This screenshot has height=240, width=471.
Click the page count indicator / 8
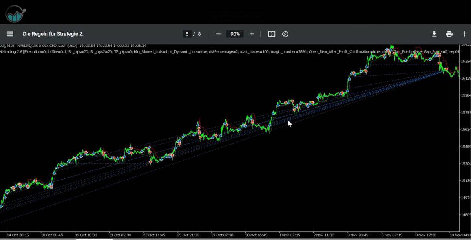pyautogui.click(x=197, y=34)
